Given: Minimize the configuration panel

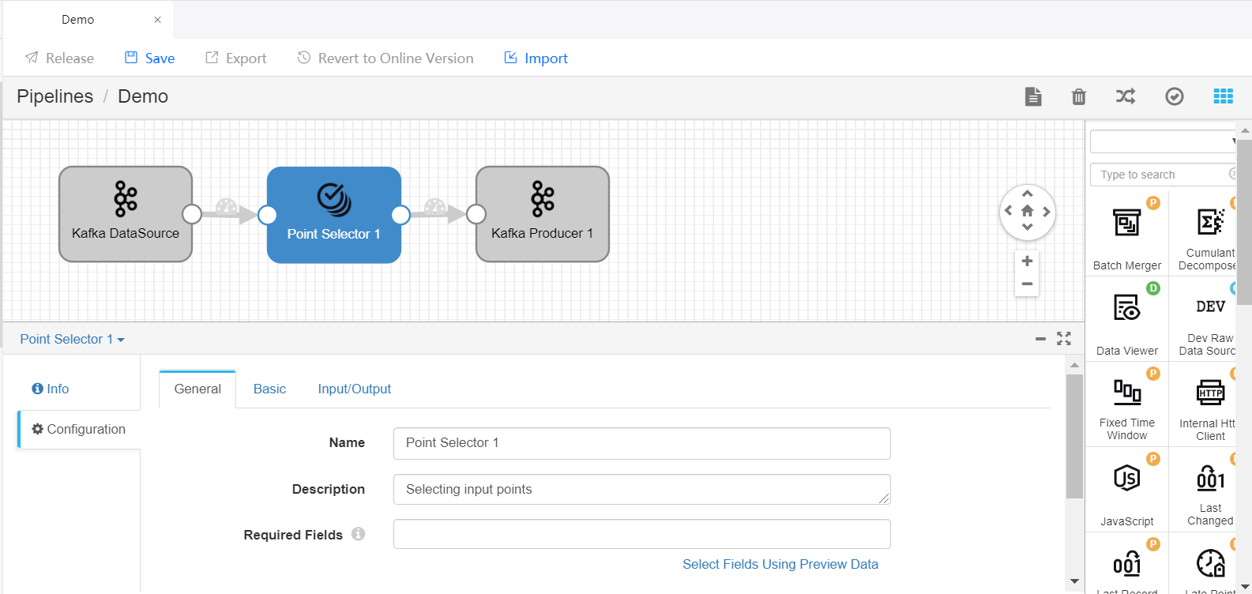Looking at the screenshot, I should coord(1040,339).
